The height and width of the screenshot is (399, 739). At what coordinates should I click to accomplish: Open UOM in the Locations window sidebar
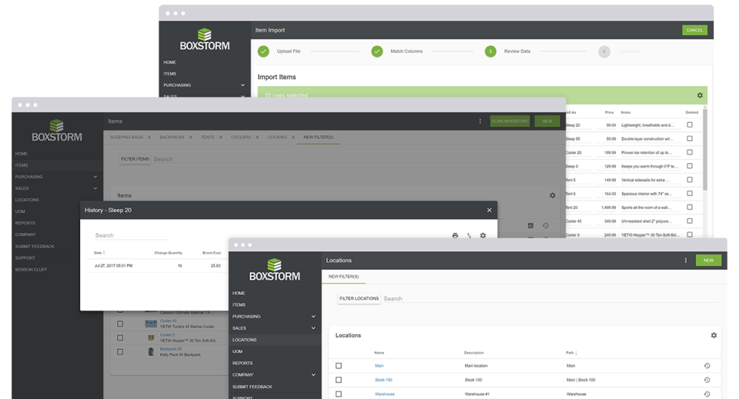point(238,351)
